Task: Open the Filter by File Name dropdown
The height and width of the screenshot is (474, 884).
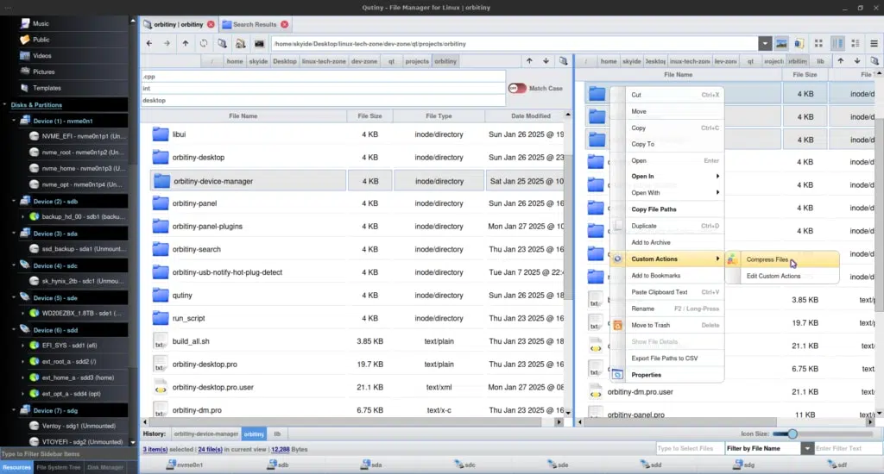Action: 807,448
